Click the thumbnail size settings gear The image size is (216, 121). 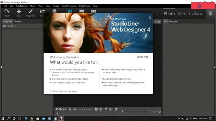(160, 112)
